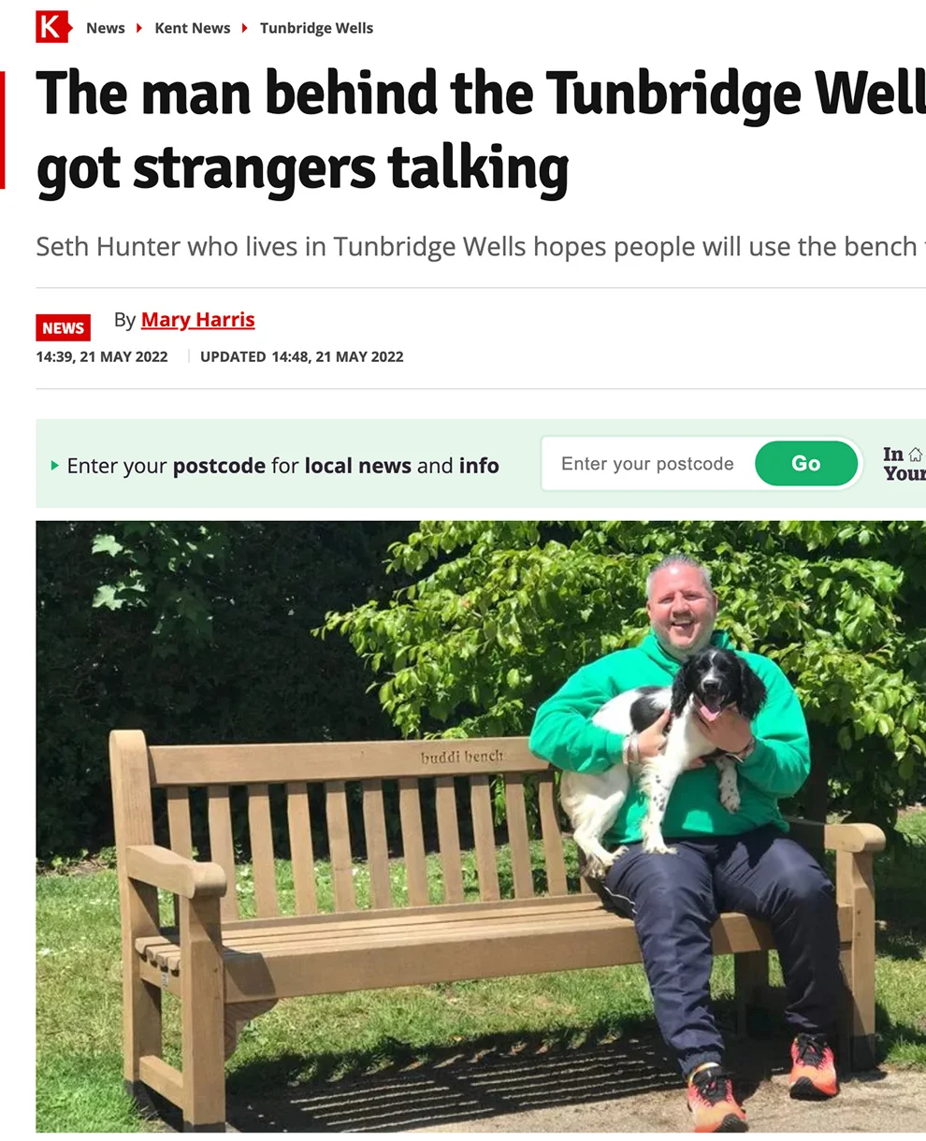This screenshot has height=1141, width=926.
Task: Click the 14:39, 21 May 2022 publish time
Action: (x=102, y=356)
